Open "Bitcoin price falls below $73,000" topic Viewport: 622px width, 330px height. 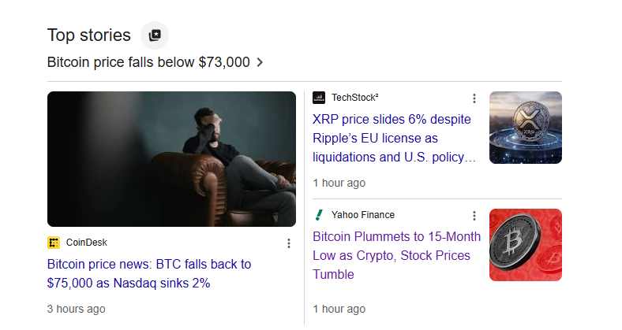(148, 62)
